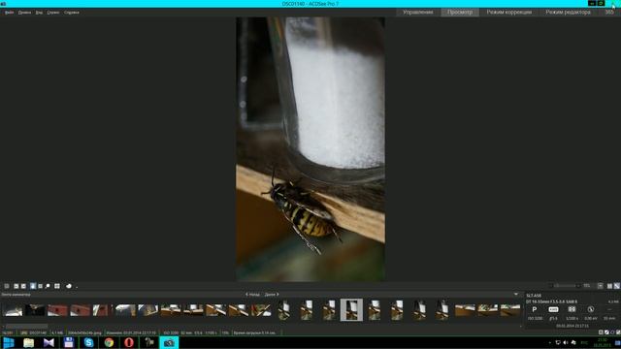Viewport: 621px width, 349px height.
Task: Click the filmstrip scroll-right arrow
Action: pyautogui.click(x=521, y=327)
